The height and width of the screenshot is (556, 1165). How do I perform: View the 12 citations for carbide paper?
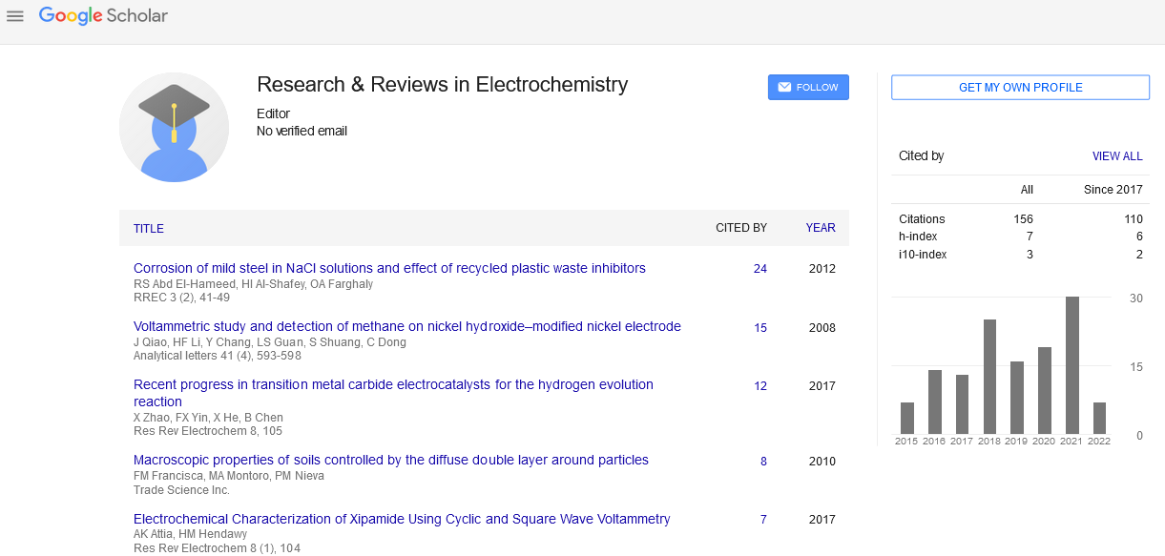point(759,386)
